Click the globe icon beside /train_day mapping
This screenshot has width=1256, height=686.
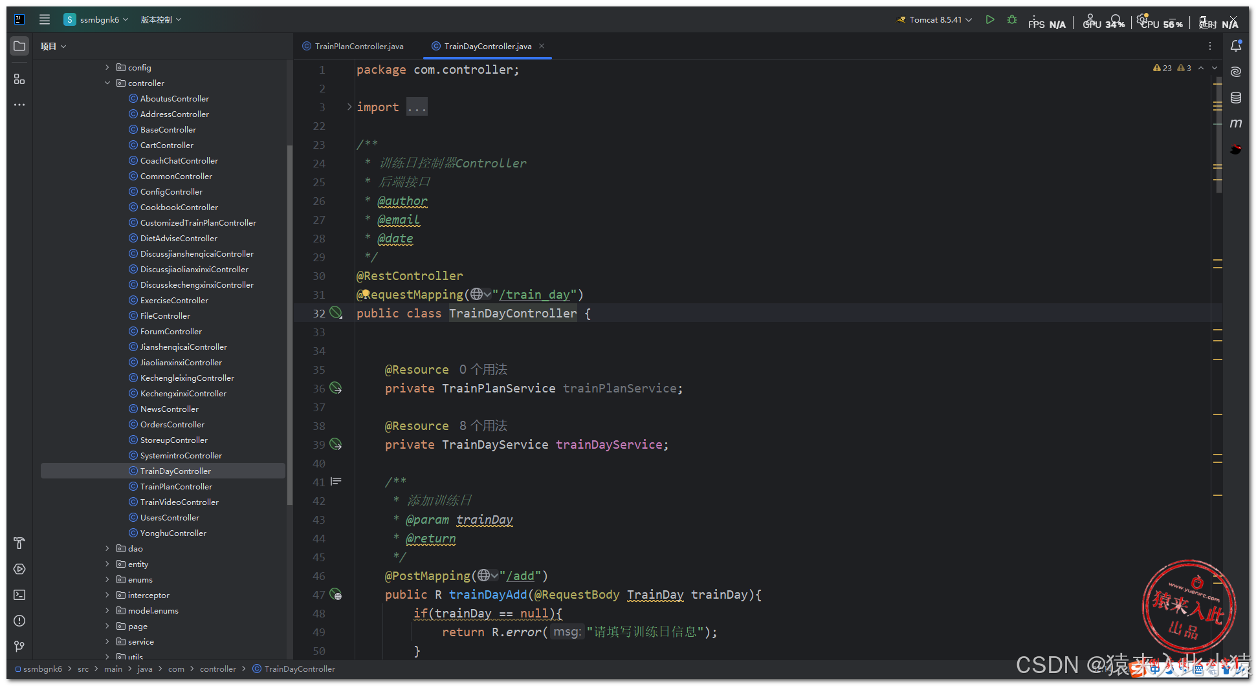pyautogui.click(x=477, y=294)
